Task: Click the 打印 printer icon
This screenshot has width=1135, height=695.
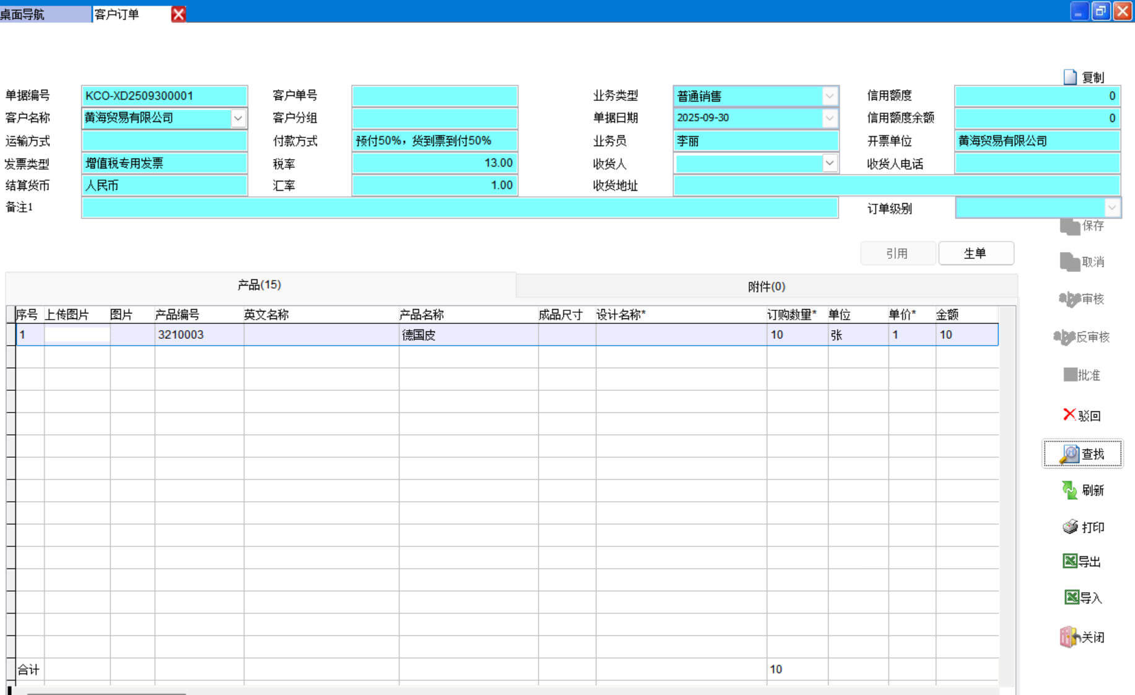Action: pyautogui.click(x=1070, y=527)
